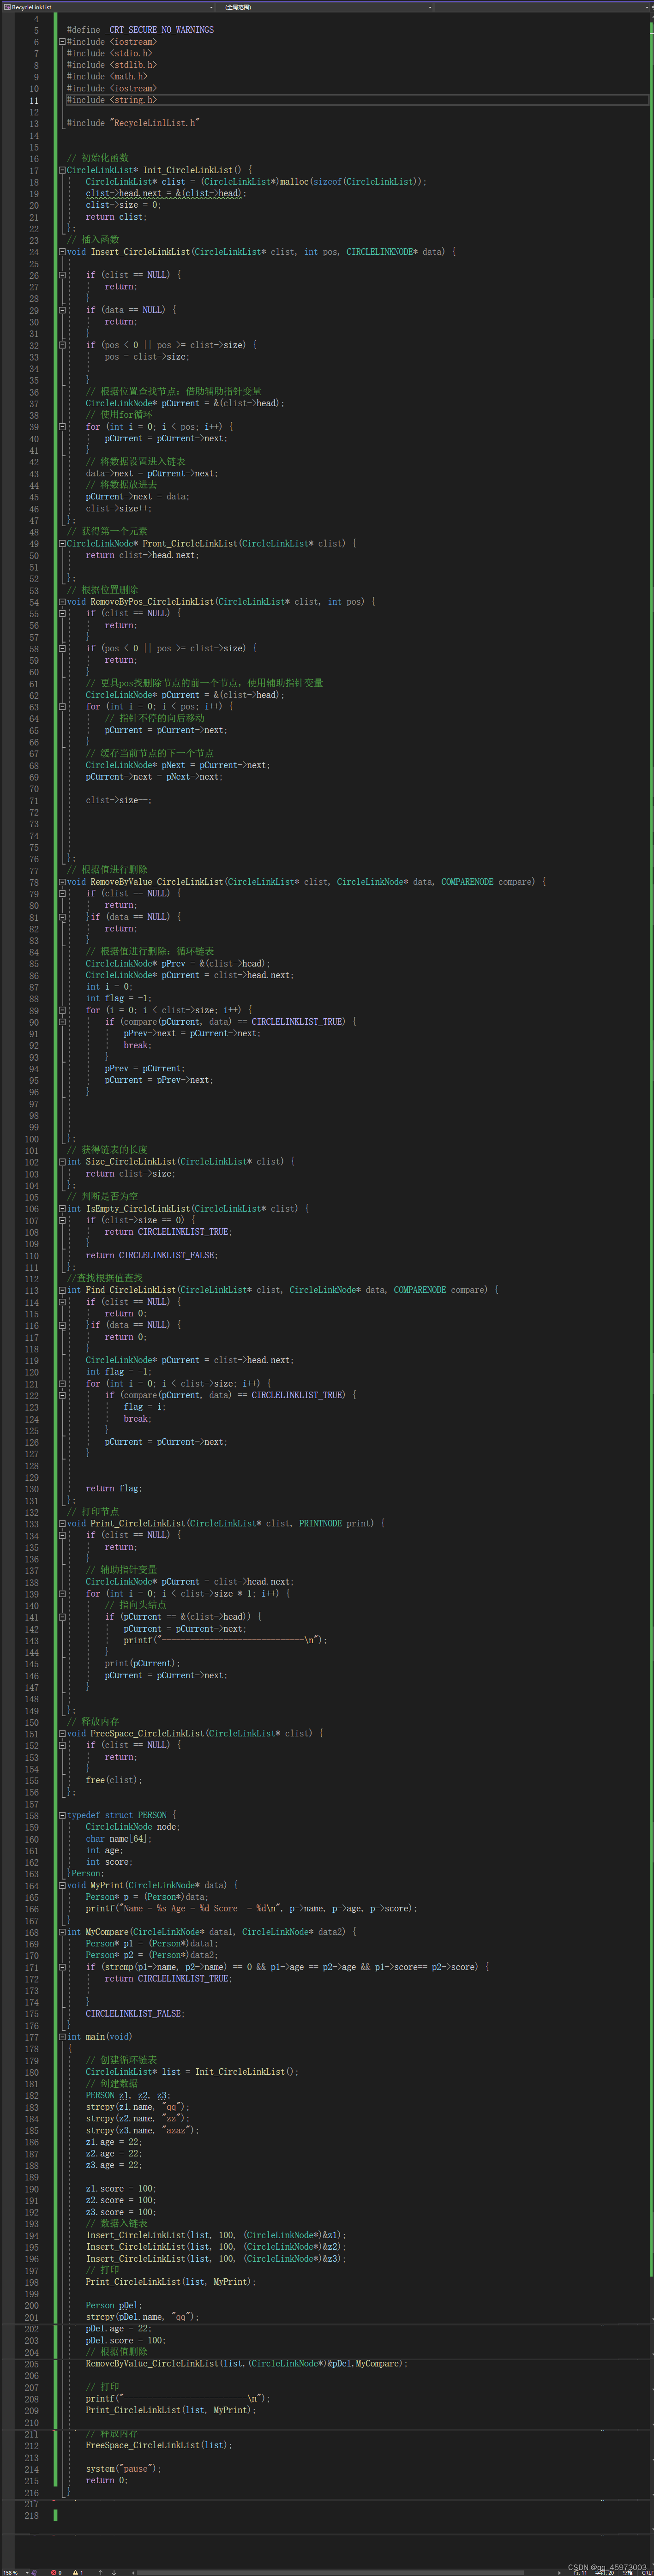Collapse the compare if block at line 122
Screen dimensions: 654x2576
point(62,1395)
